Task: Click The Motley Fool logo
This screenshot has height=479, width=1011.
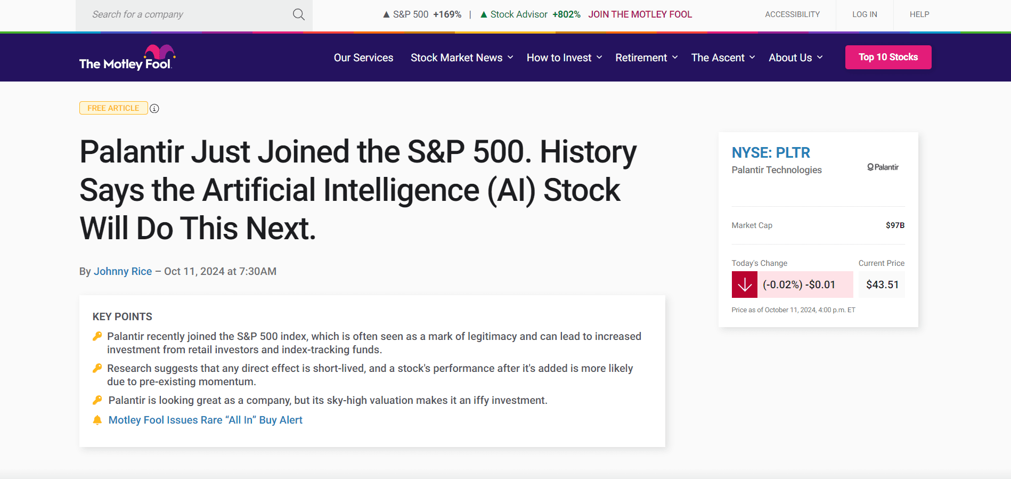Action: [127, 58]
